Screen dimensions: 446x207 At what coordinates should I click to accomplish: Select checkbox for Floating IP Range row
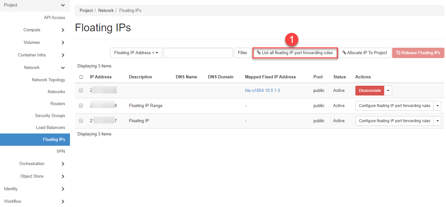pos(81,106)
